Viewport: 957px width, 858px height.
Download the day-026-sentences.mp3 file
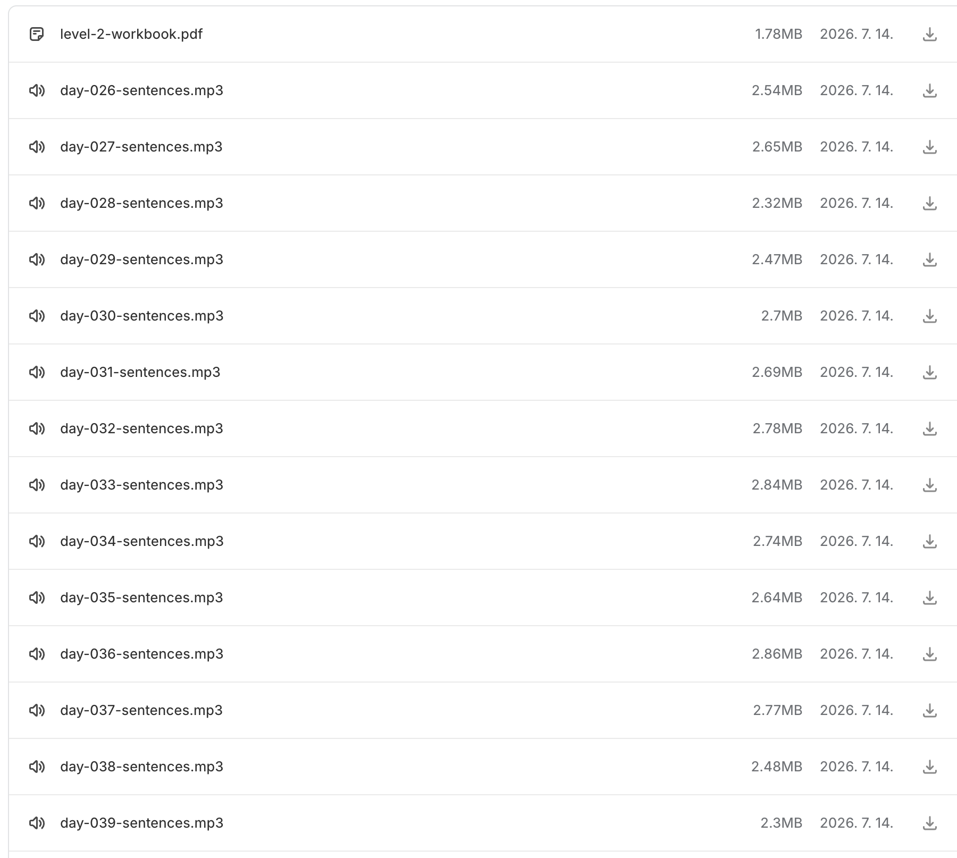(x=929, y=91)
